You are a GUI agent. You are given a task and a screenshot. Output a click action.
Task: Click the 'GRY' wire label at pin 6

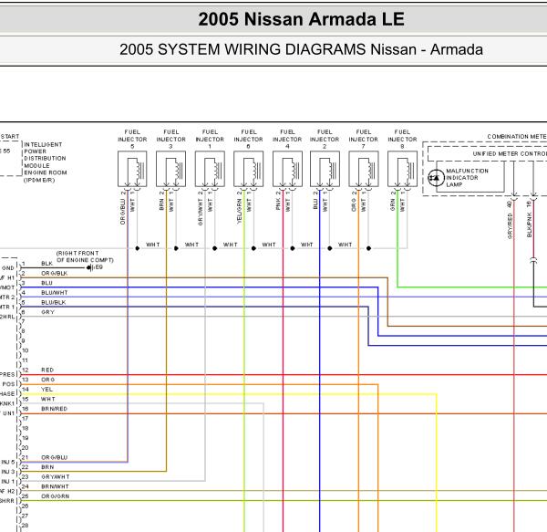click(47, 312)
